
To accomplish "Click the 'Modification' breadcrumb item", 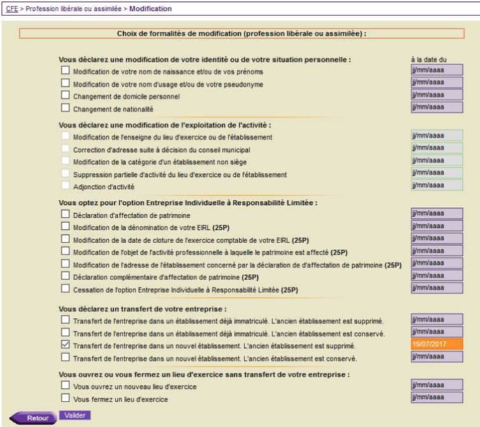I will pos(150,8).
